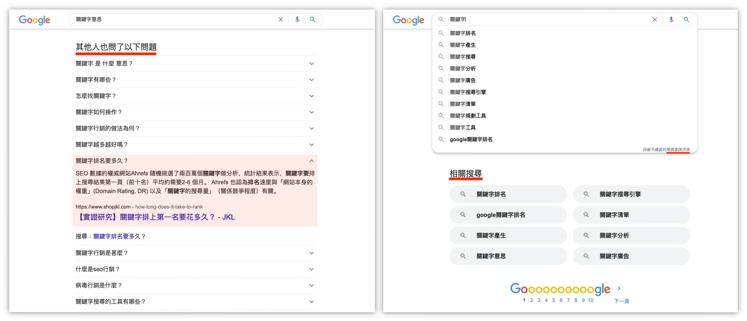Clear the right search box with X icon

click(654, 19)
